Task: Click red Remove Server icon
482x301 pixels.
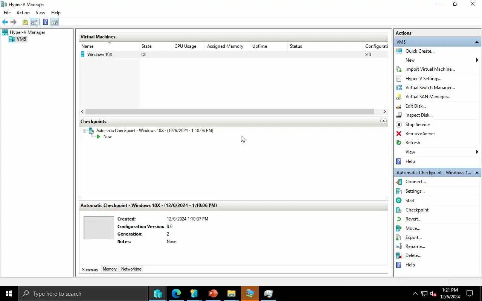Action: pos(399,134)
